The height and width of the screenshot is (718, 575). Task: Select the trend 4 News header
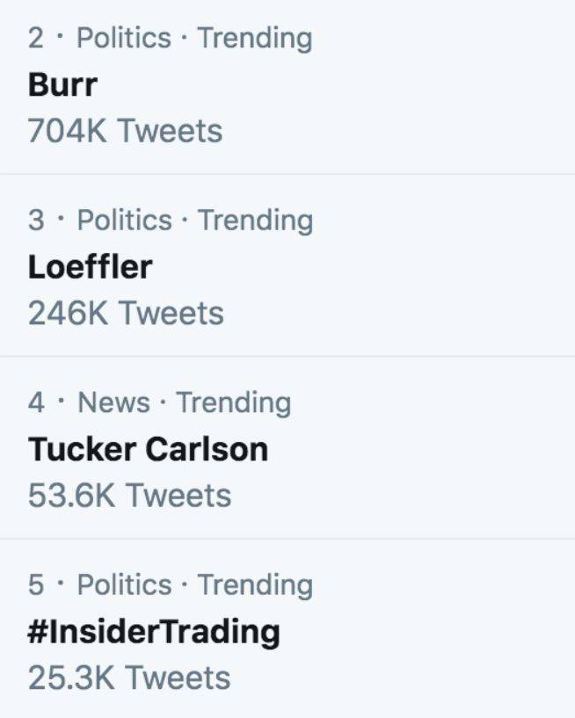point(160,403)
